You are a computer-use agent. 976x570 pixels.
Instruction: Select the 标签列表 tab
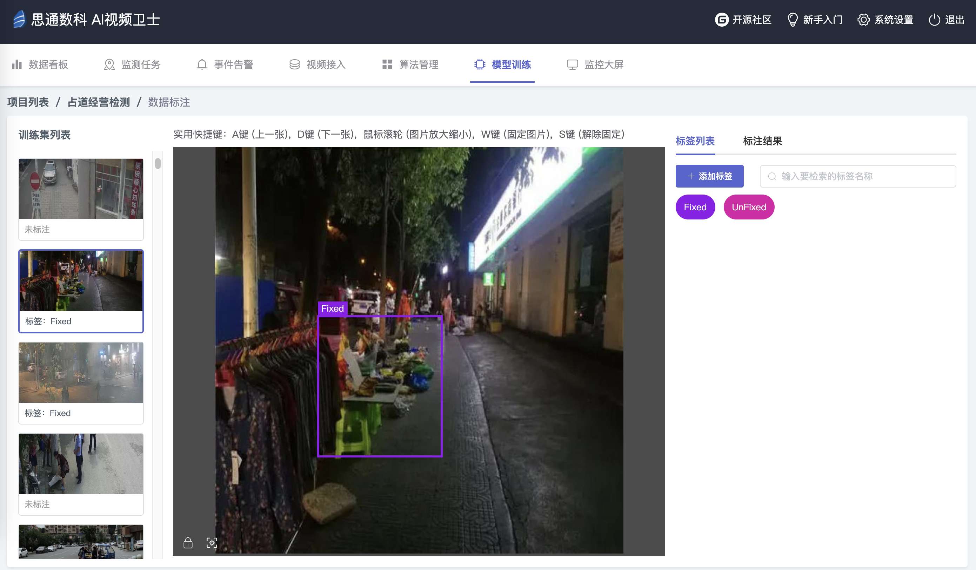pos(695,141)
